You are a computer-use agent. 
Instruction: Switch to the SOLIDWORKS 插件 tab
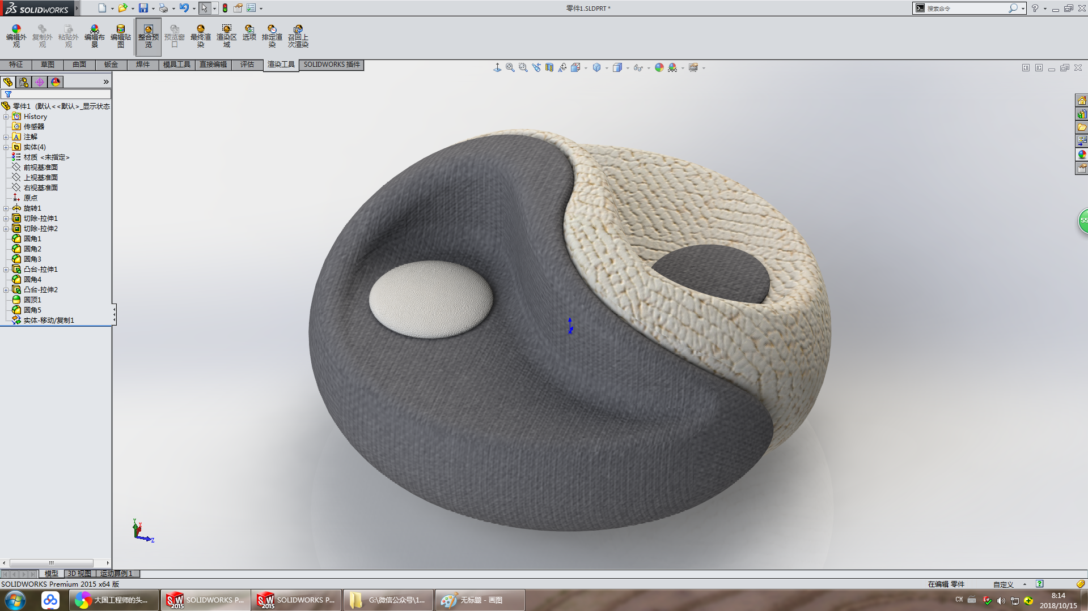(332, 65)
